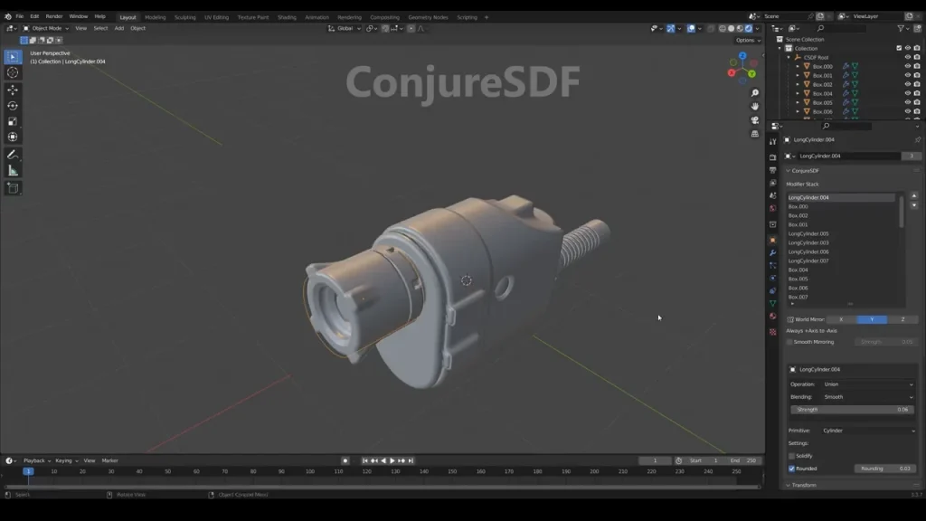Switch to the Shading workspace tab
Viewport: 926px width, 521px height.
287,17
